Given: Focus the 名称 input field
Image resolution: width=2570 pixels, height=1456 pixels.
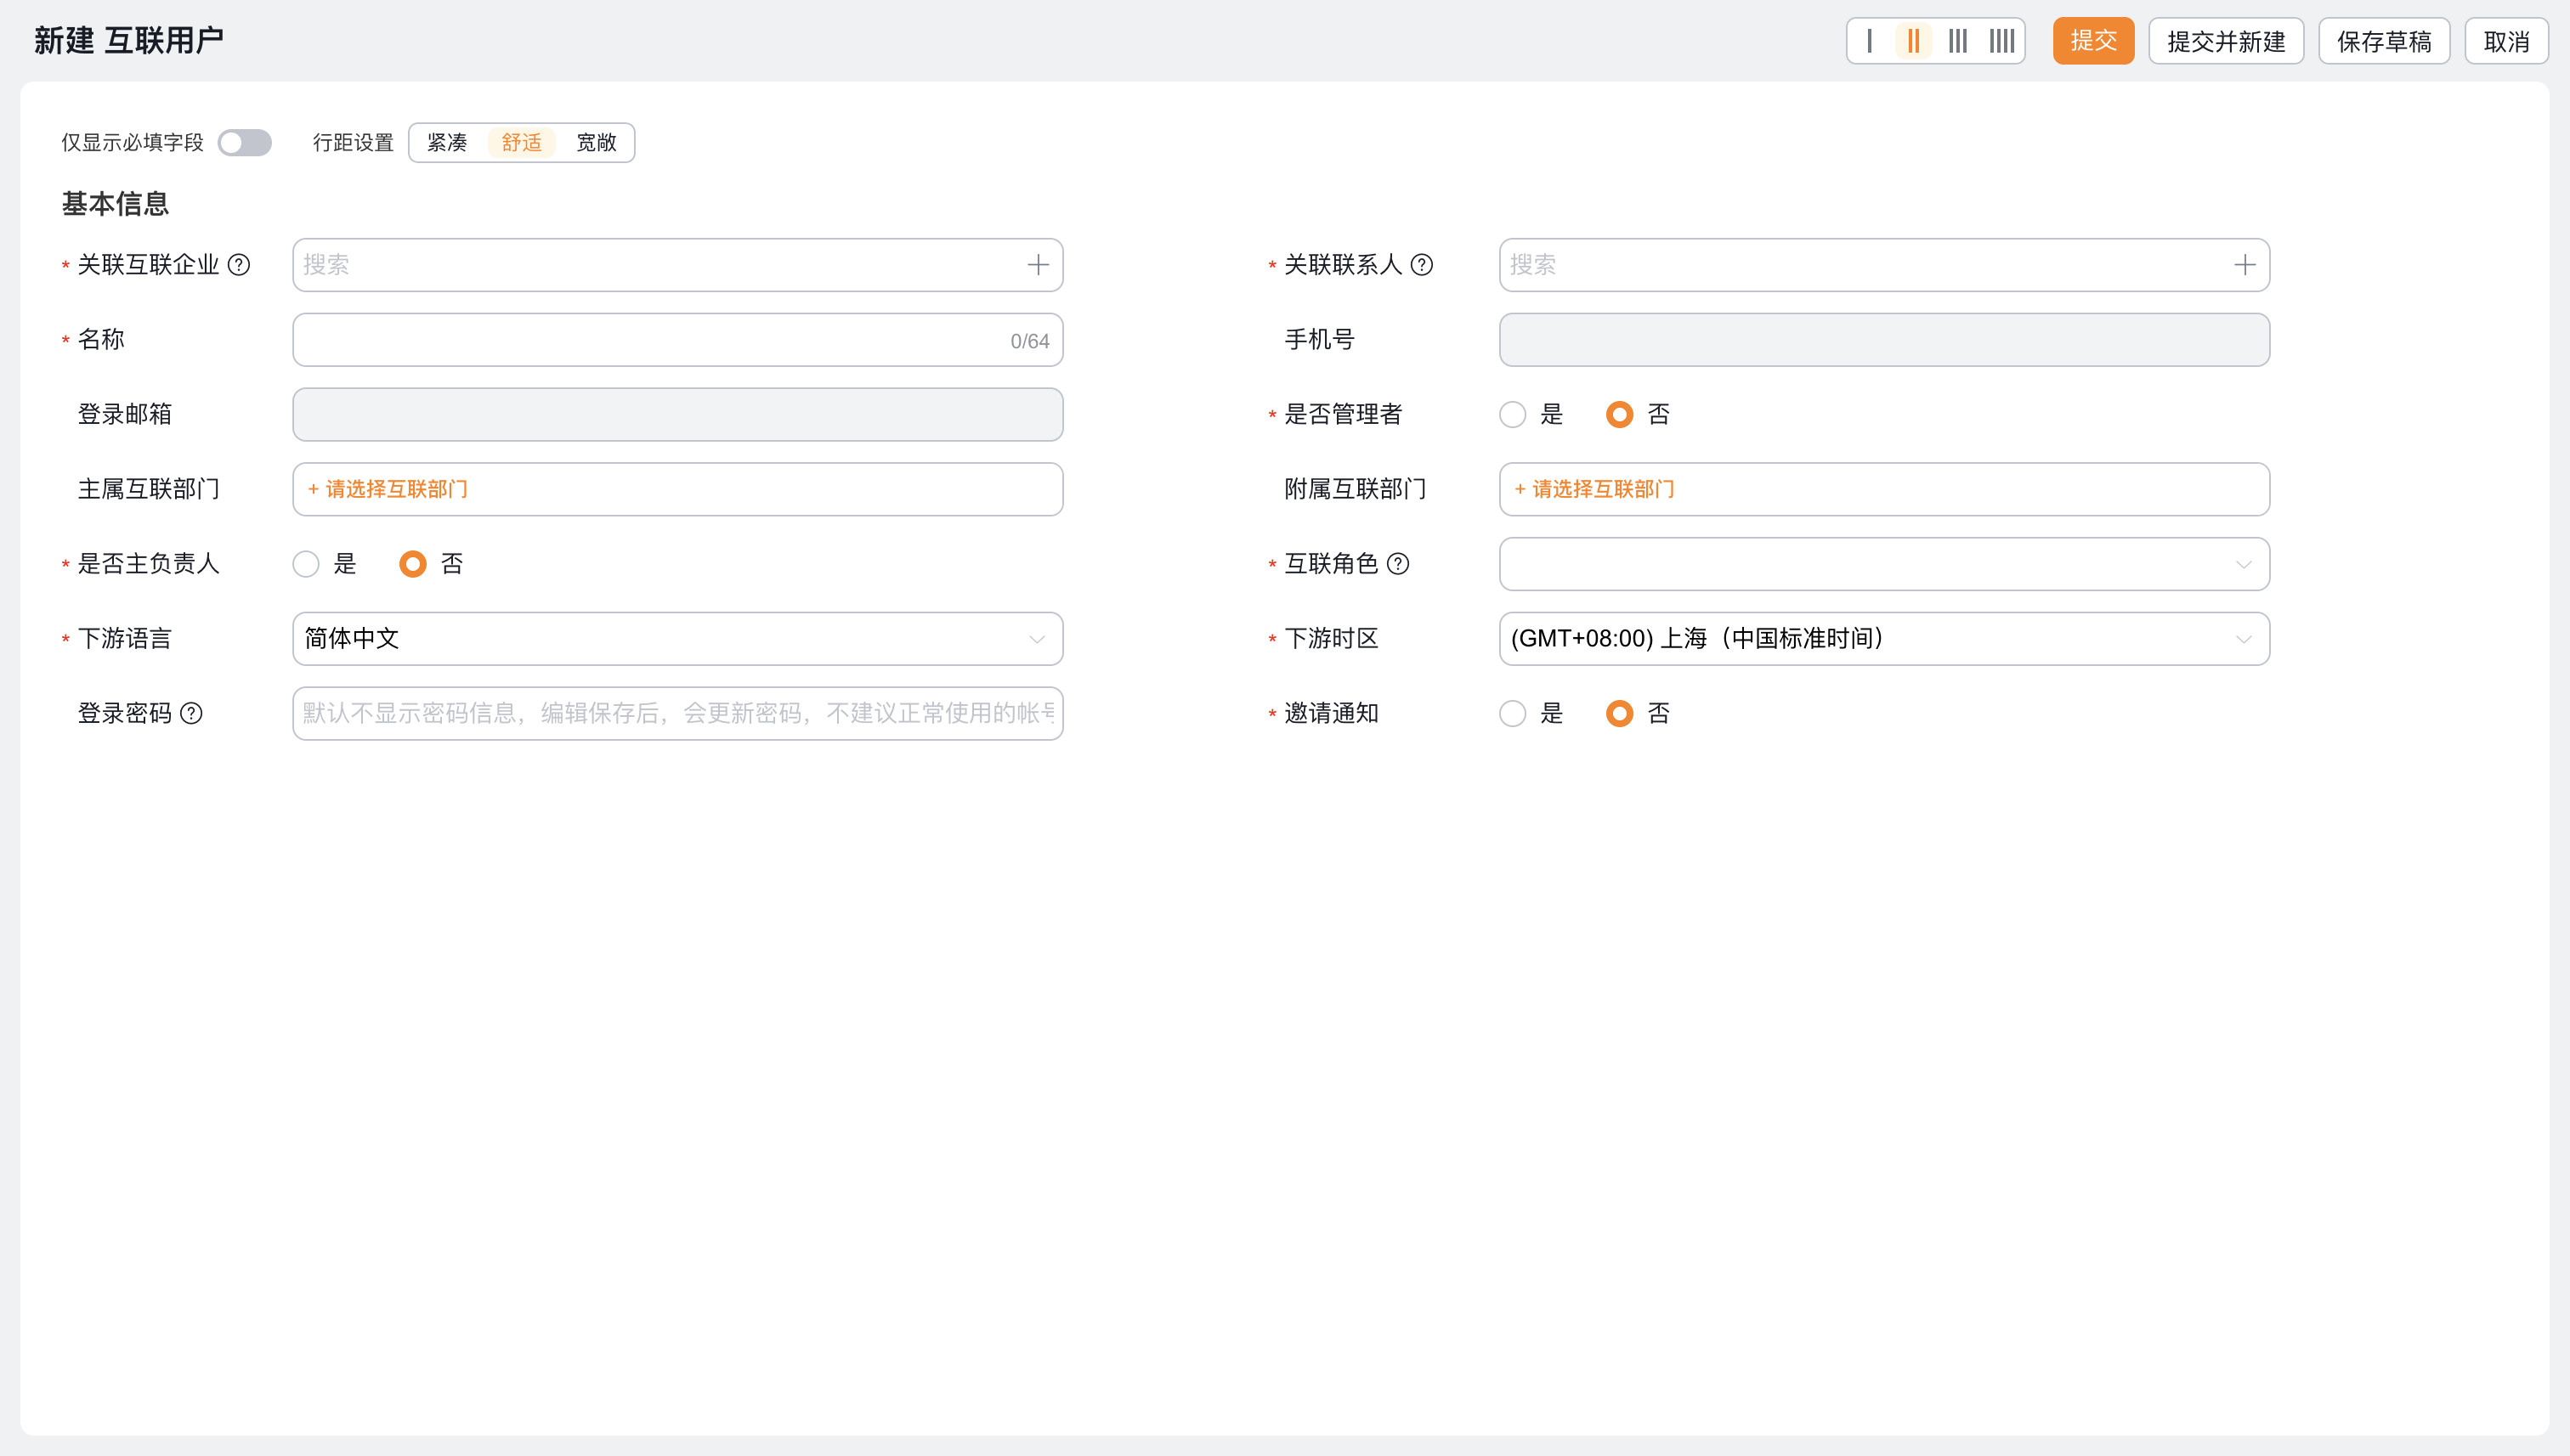Looking at the screenshot, I should coord(677,340).
